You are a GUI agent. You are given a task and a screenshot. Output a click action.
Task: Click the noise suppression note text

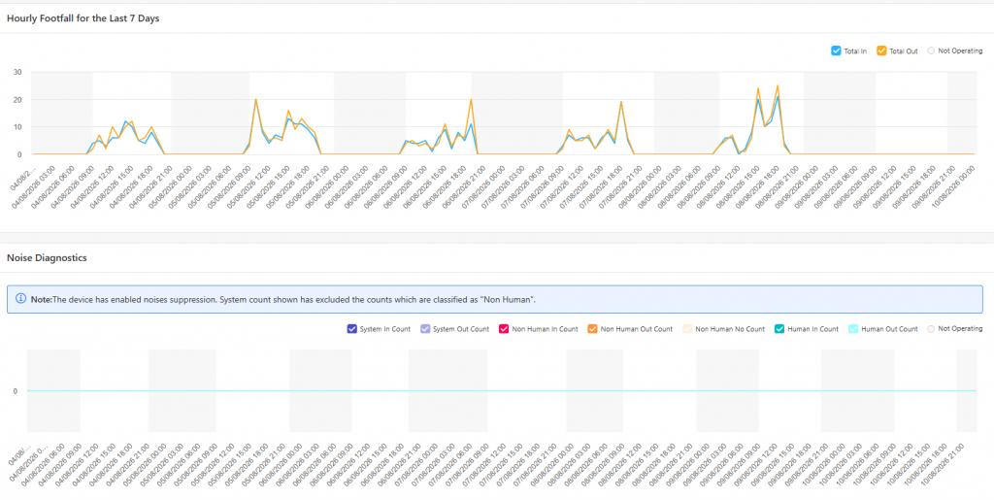coord(283,299)
